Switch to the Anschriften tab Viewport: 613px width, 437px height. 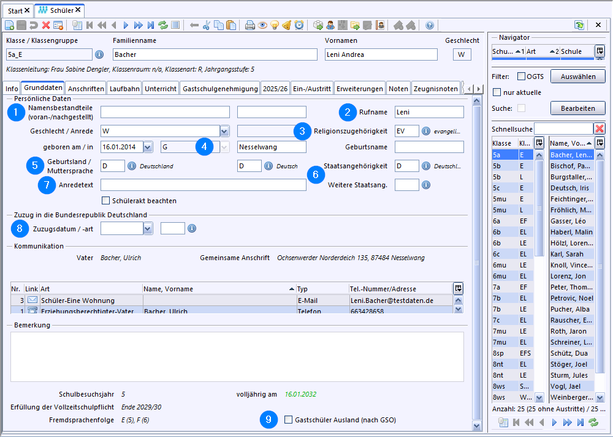(x=86, y=89)
